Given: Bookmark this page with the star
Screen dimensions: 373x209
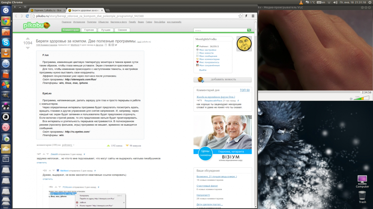Looking at the screenshot, I should point(240,16).
